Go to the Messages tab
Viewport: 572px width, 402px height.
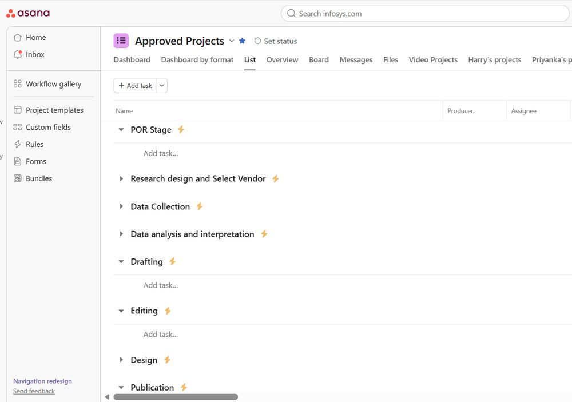pyautogui.click(x=356, y=60)
